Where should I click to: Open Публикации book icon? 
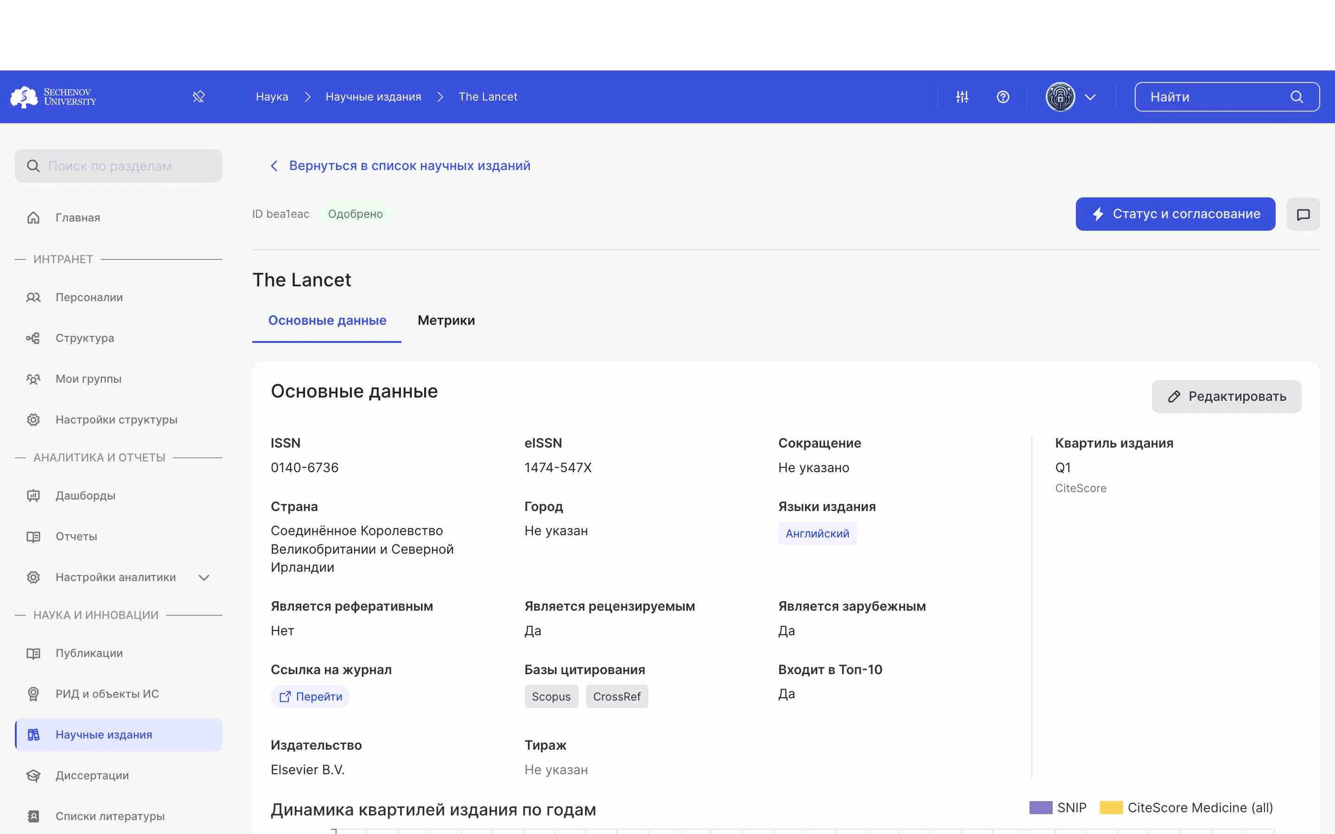tap(33, 653)
